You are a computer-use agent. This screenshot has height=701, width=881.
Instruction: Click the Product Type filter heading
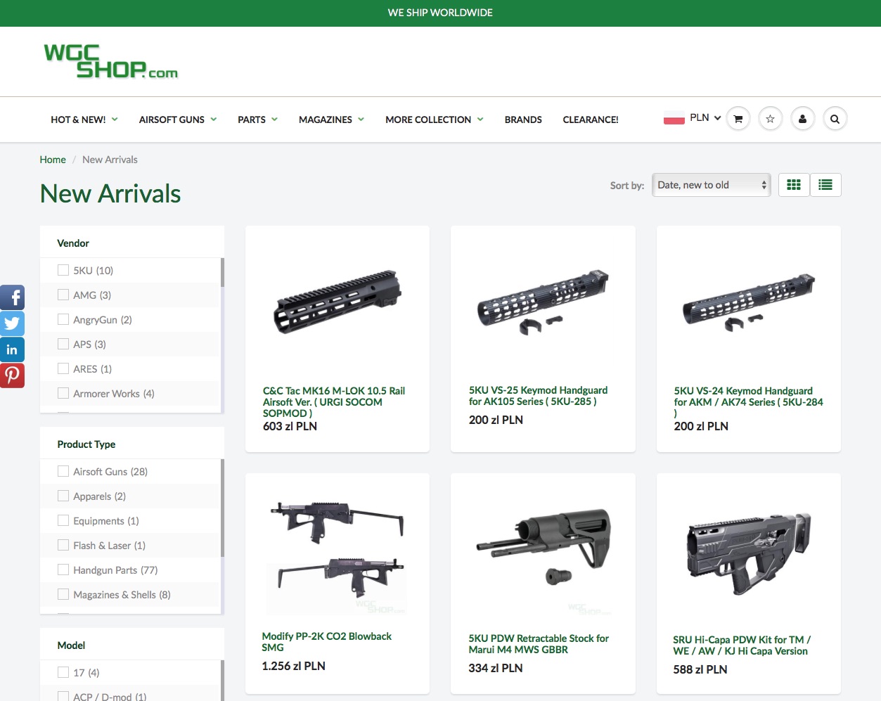pyautogui.click(x=86, y=444)
